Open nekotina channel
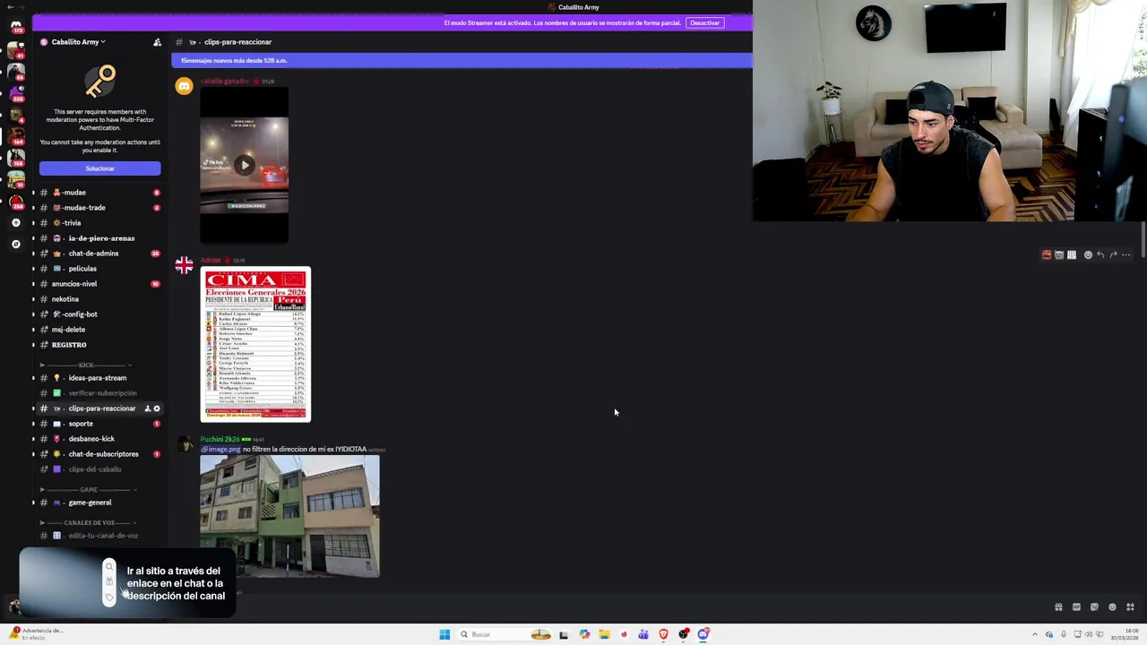 [x=99, y=299]
